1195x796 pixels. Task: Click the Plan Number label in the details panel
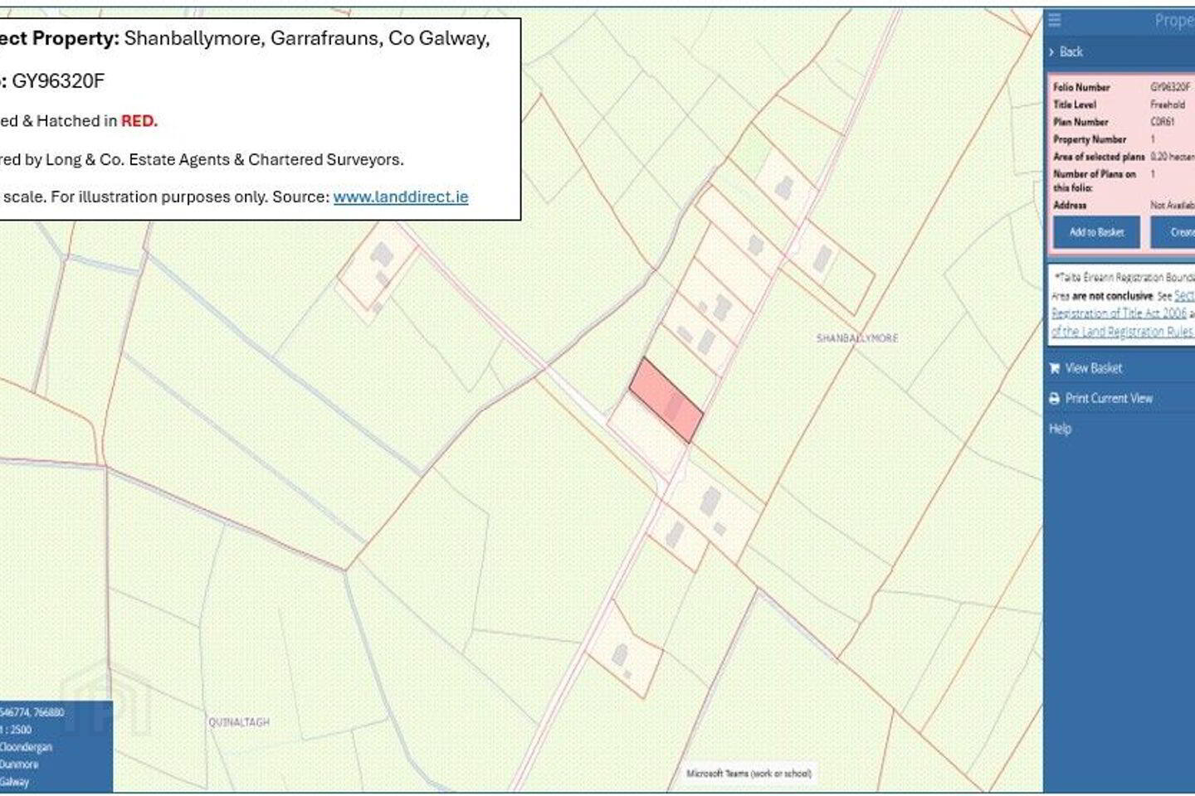click(x=1080, y=122)
